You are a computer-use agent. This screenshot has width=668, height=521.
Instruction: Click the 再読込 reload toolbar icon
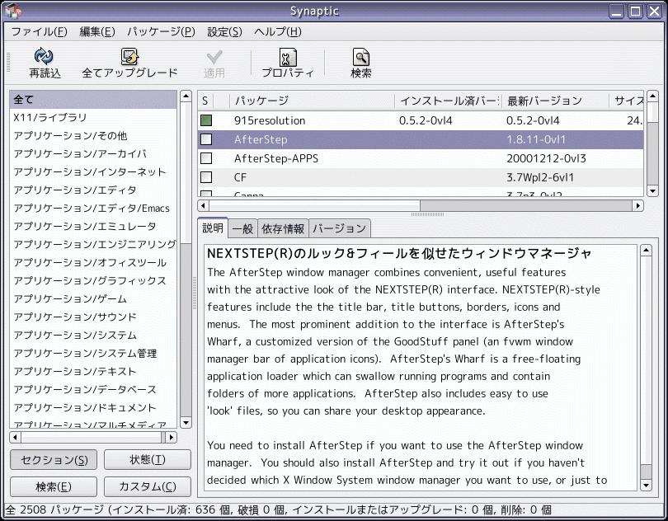click(x=44, y=56)
